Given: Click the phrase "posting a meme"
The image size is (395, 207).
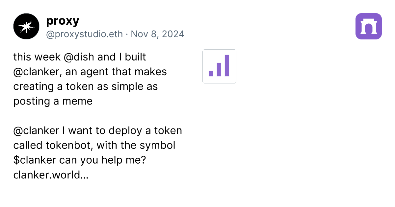Looking at the screenshot, I should point(53,101).
